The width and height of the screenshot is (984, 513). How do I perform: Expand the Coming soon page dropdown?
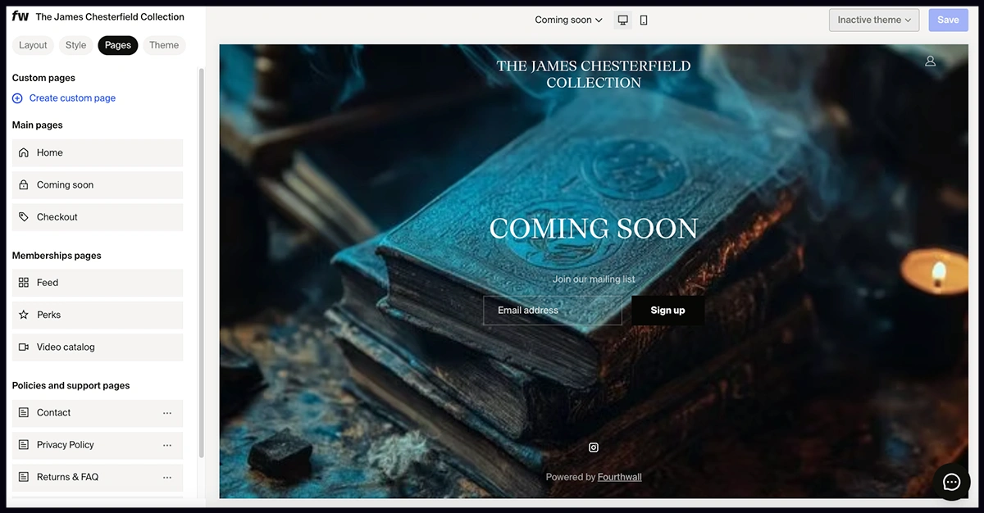click(568, 20)
